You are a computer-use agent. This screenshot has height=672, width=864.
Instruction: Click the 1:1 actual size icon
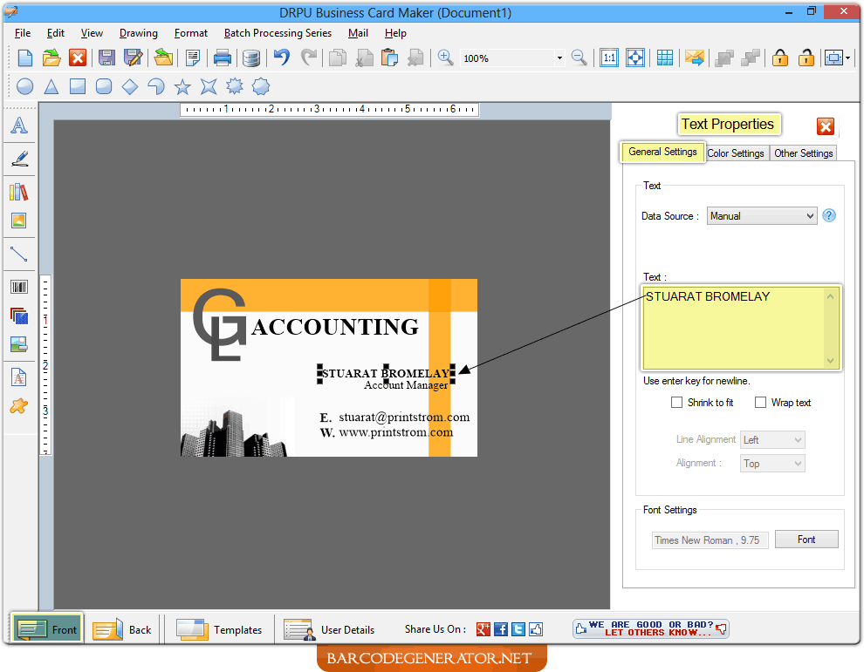click(x=609, y=58)
